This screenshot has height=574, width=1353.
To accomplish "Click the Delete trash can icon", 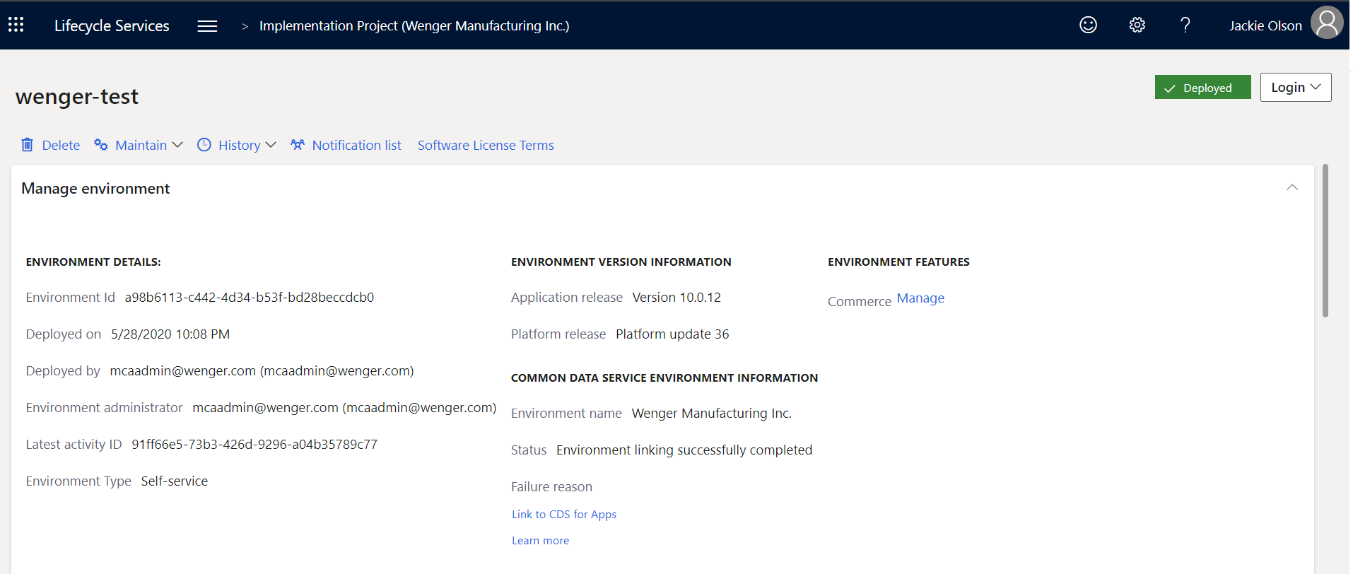I will pyautogui.click(x=27, y=145).
